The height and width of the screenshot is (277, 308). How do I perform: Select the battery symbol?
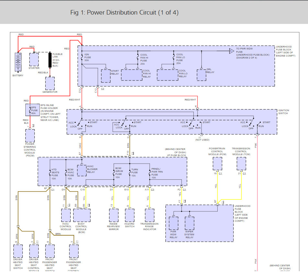tap(18, 62)
